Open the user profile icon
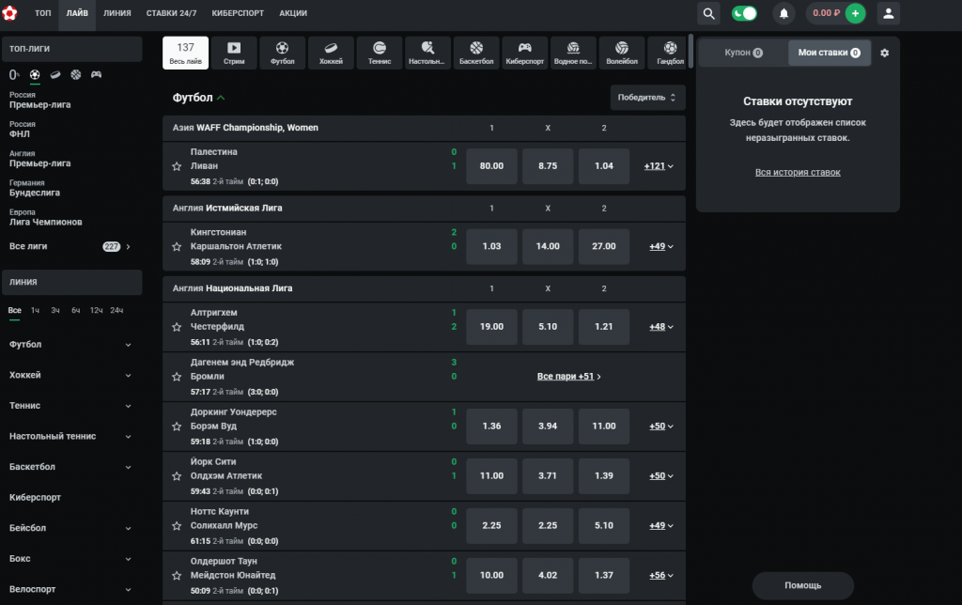 (x=888, y=13)
